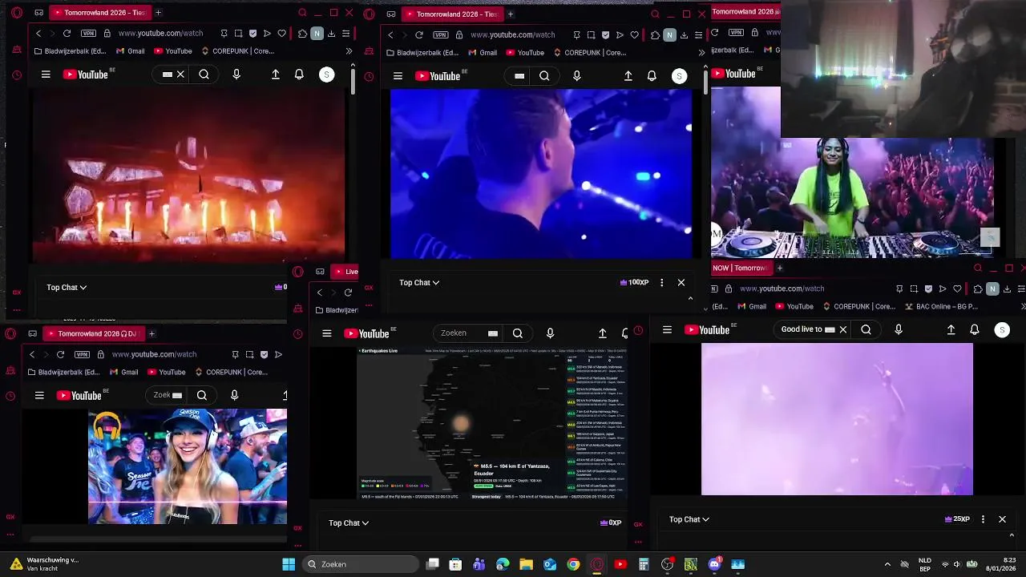Image resolution: width=1026 pixels, height=577 pixels.
Task: Reload the page in blue DJ video window
Action: click(x=418, y=34)
